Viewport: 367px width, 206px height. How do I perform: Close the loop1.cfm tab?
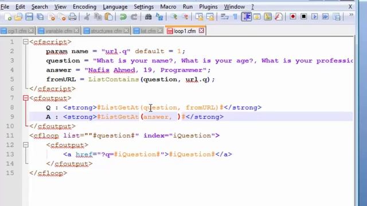click(201, 30)
